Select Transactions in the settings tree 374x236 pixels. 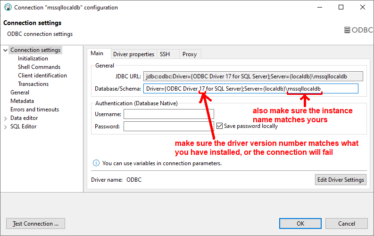pyautogui.click(x=33, y=84)
